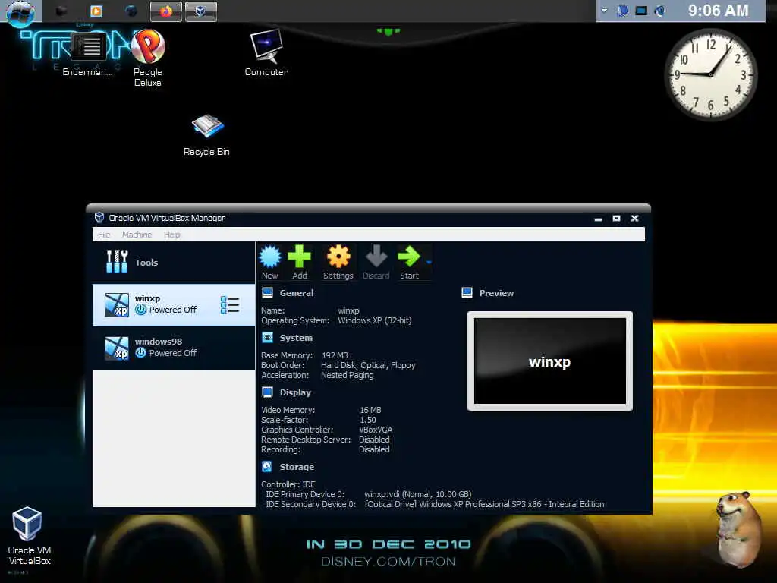The width and height of the screenshot is (777, 583).
Task: Click the General section monitor icon
Action: tap(268, 292)
